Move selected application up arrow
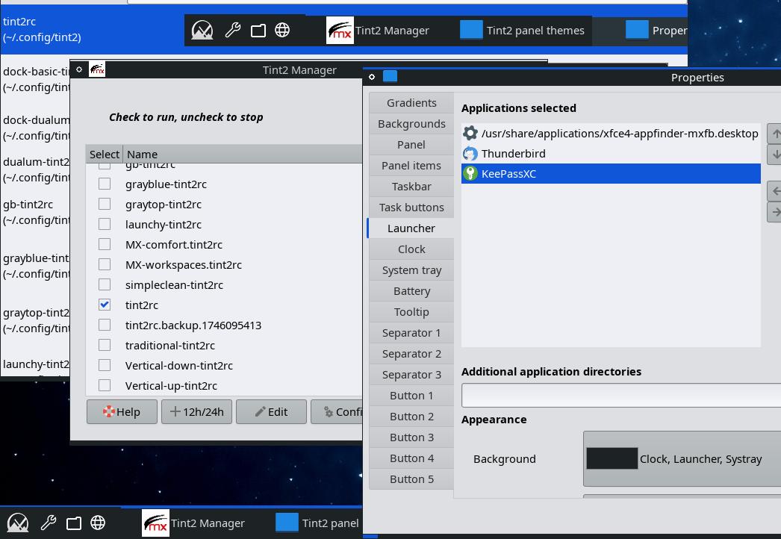Screen dimensions: 781x539 tap(774, 134)
